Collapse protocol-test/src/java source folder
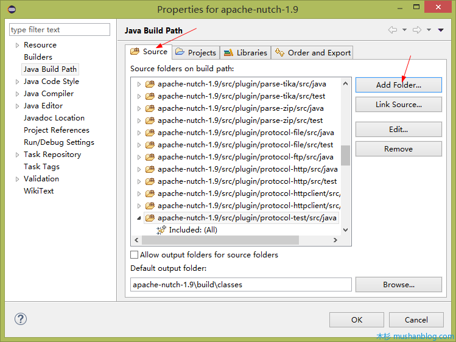 tap(139, 218)
